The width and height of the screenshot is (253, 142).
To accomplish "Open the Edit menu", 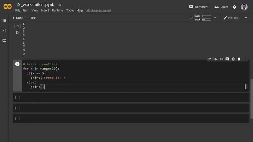I will (x=26, y=11).
